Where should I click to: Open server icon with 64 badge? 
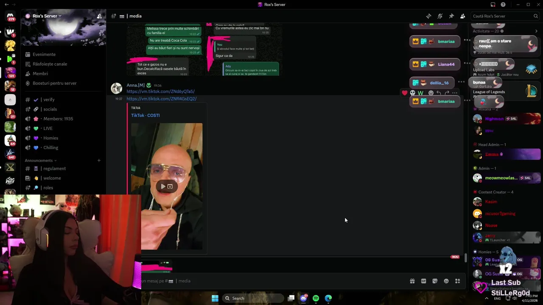(10, 140)
